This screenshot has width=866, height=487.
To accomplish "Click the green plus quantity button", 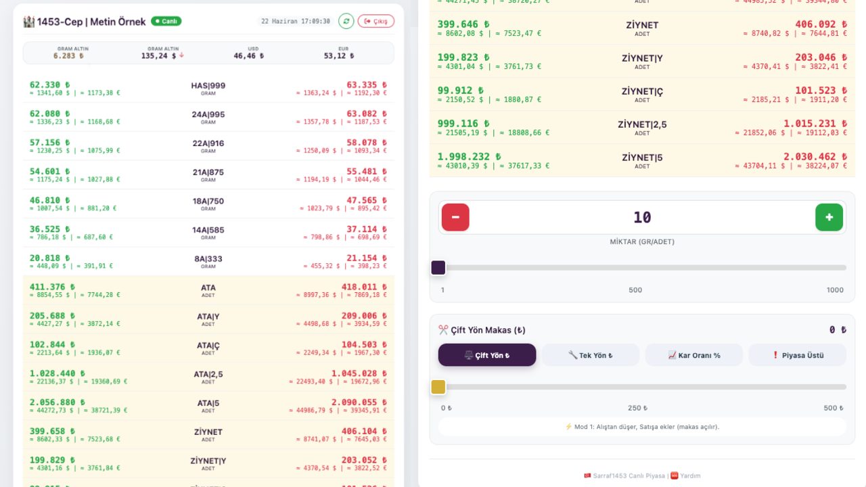I will coord(829,217).
